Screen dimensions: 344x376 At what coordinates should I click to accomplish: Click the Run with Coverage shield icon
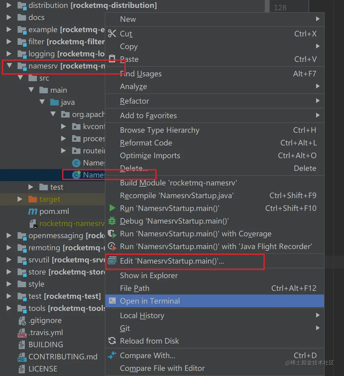(x=112, y=234)
